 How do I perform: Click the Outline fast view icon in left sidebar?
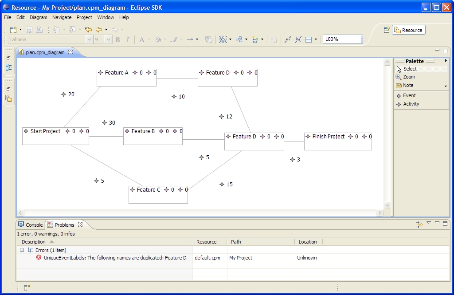9,67
